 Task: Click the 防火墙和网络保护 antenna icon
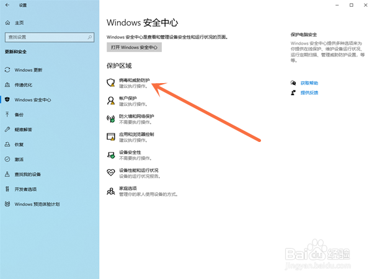110,118
